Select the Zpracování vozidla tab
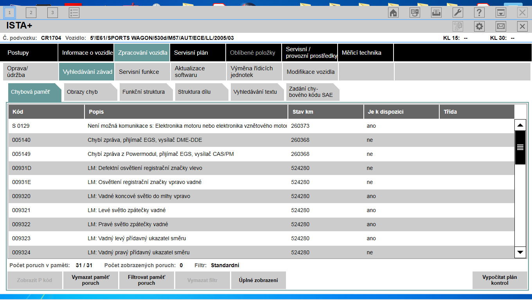The image size is (532, 300). pyautogui.click(x=142, y=53)
